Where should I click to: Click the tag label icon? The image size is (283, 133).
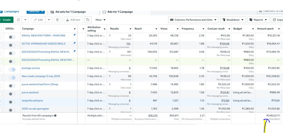click(88, 20)
